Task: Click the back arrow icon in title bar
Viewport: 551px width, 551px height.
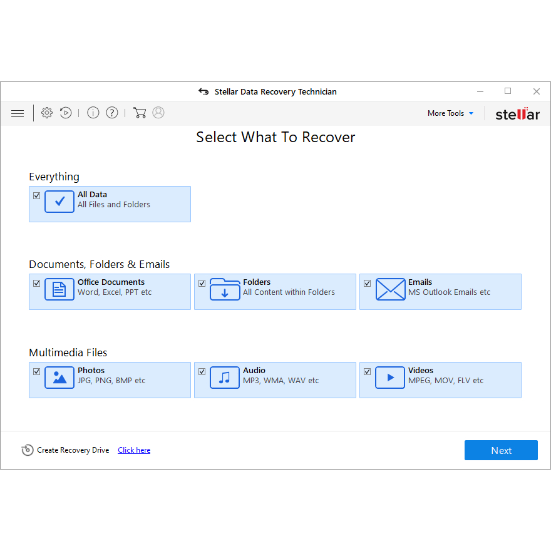Action: pyautogui.click(x=203, y=91)
